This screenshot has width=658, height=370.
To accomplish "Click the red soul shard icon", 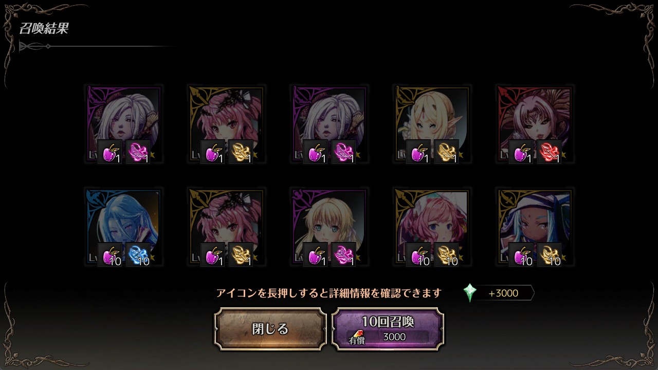I will tap(550, 152).
